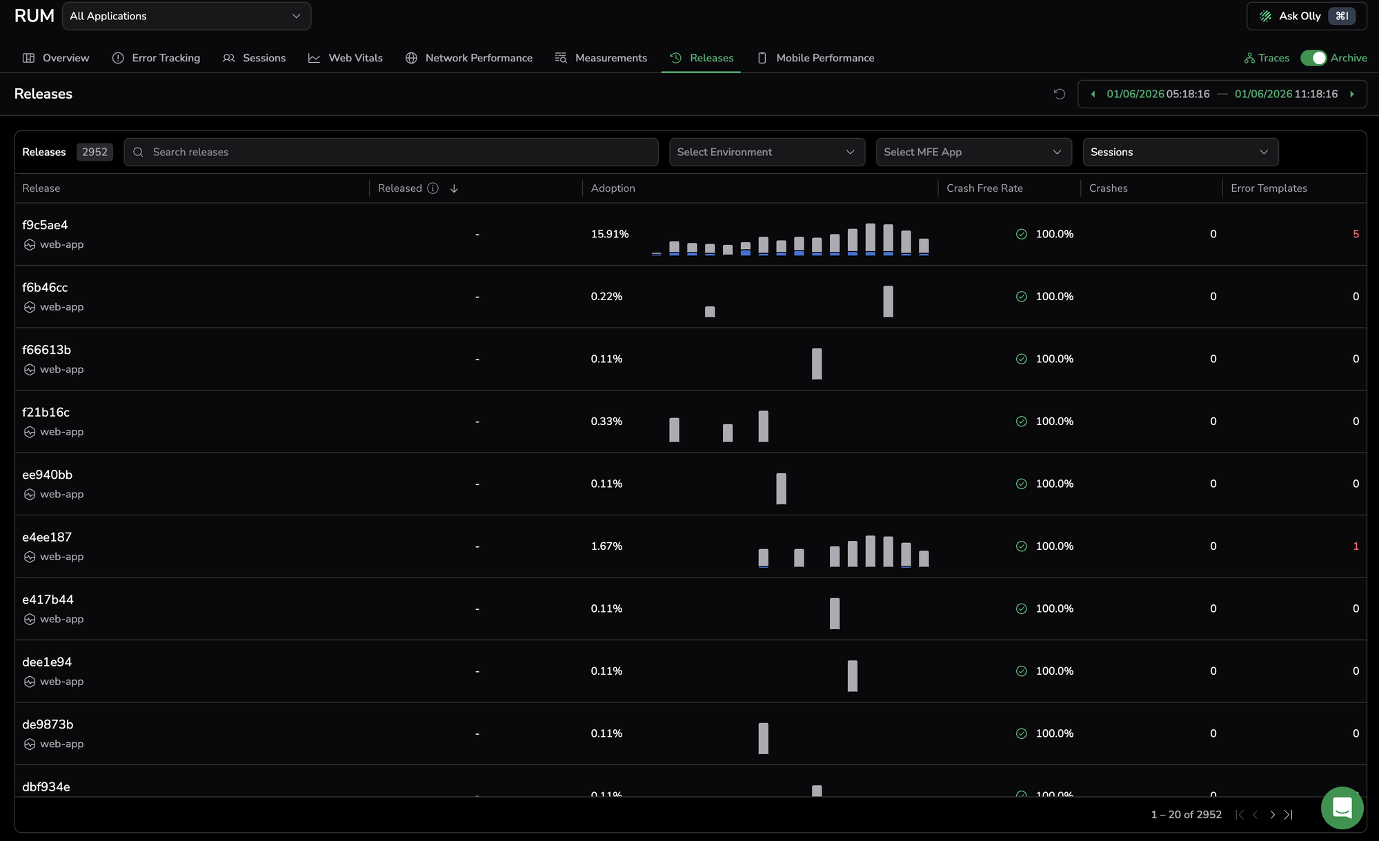Click crash-free check icon for f9c5ae4
1379x841 pixels.
point(1022,235)
